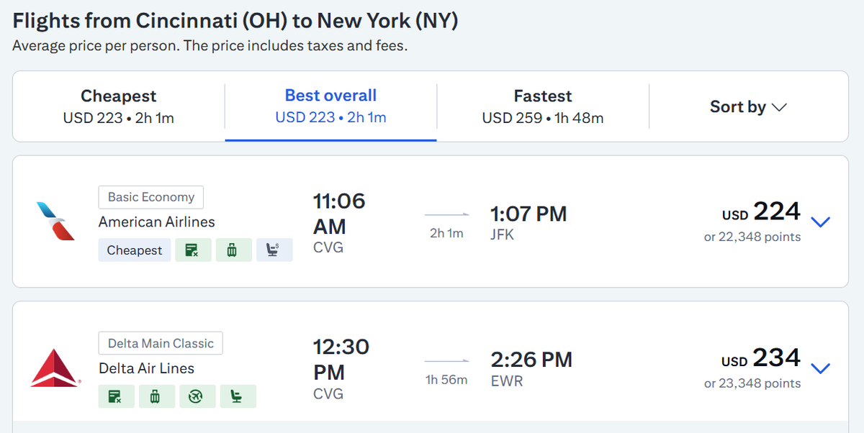The image size is (864, 433).
Task: Click the 23,348 points price option
Action: pyautogui.click(x=752, y=383)
